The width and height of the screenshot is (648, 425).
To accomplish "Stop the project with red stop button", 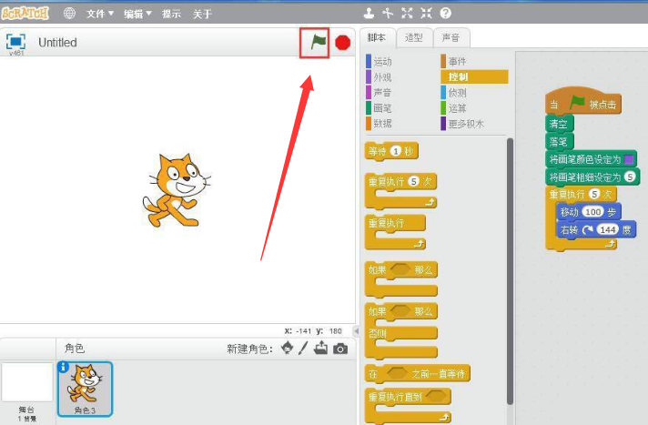I will [342, 43].
